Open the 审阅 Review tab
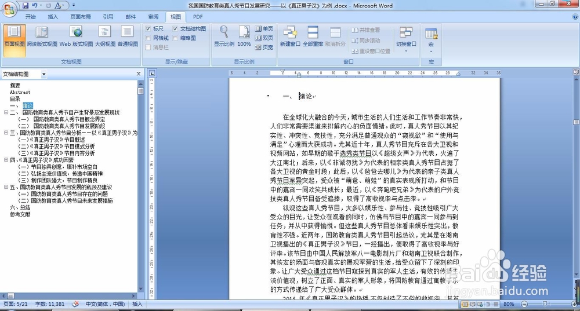 pos(153,17)
